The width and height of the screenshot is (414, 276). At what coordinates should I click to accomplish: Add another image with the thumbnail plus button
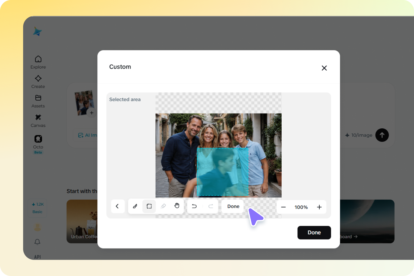(92, 113)
